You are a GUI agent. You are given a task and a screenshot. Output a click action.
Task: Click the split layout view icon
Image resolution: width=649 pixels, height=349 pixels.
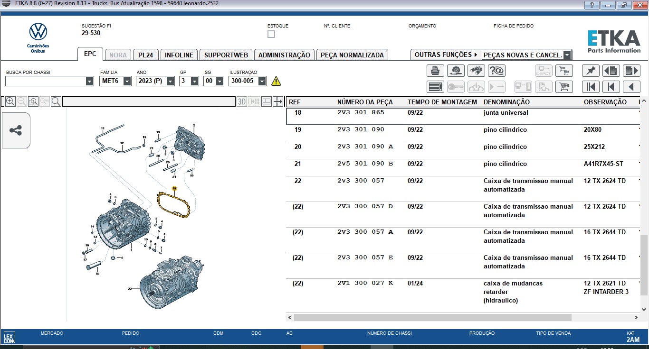click(x=267, y=101)
